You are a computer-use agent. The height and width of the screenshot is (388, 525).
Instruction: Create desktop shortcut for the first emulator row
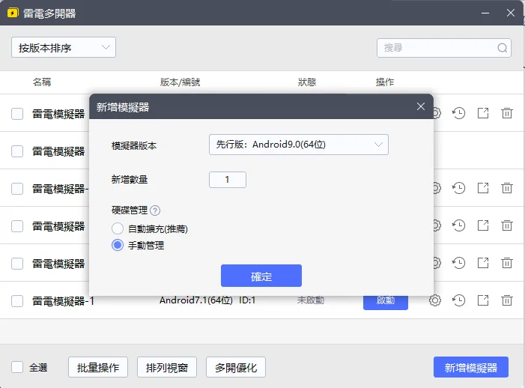(x=483, y=113)
